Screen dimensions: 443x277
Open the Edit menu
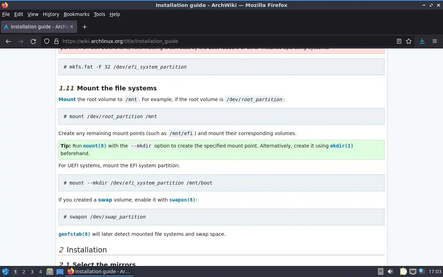coord(18,14)
